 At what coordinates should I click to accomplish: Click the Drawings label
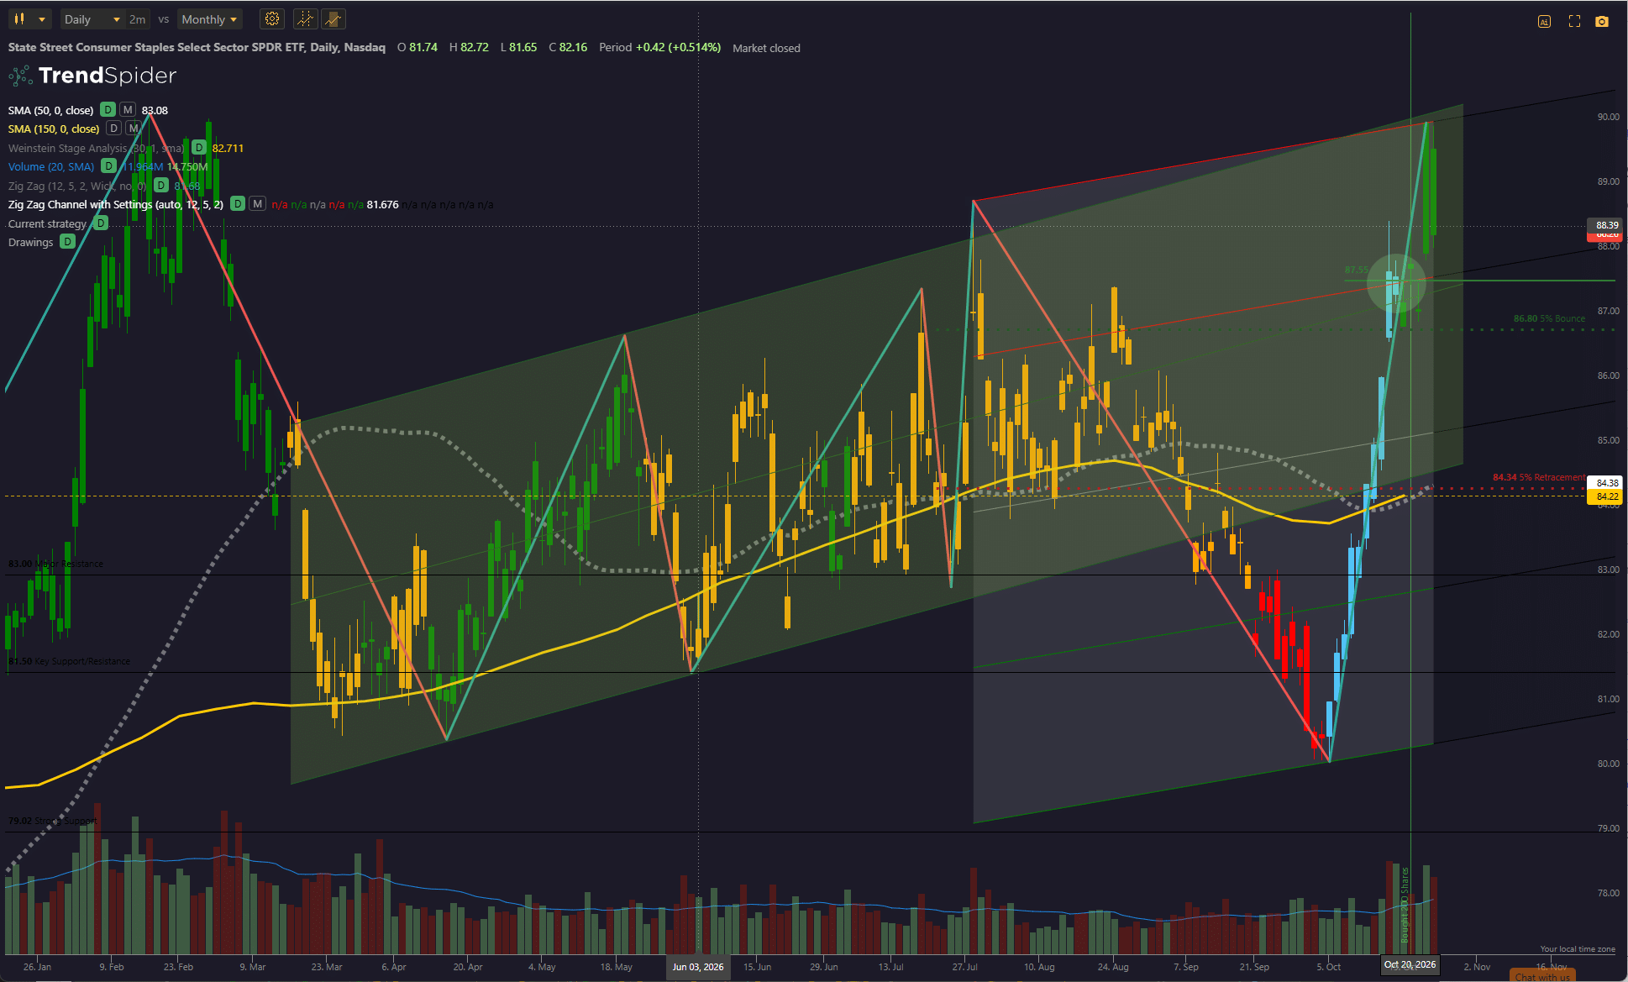tap(30, 242)
